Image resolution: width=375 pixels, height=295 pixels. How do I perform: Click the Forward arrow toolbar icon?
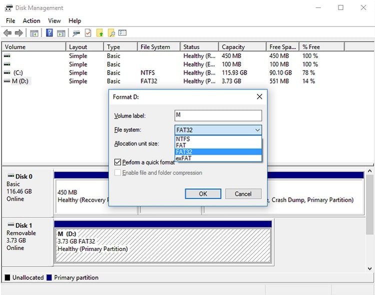pos(18,33)
